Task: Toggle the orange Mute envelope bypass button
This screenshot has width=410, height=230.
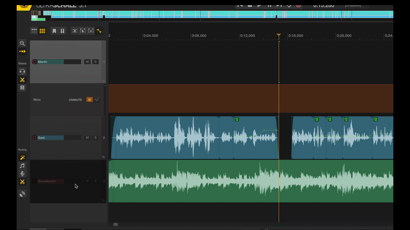Action: [89, 100]
